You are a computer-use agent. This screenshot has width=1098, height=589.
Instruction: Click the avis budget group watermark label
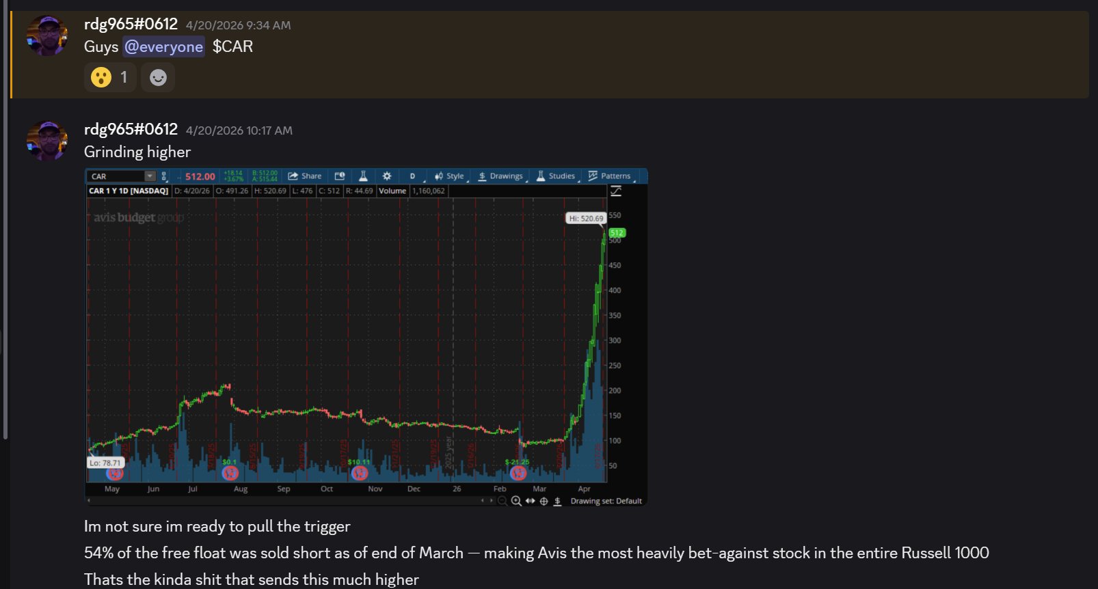point(139,217)
